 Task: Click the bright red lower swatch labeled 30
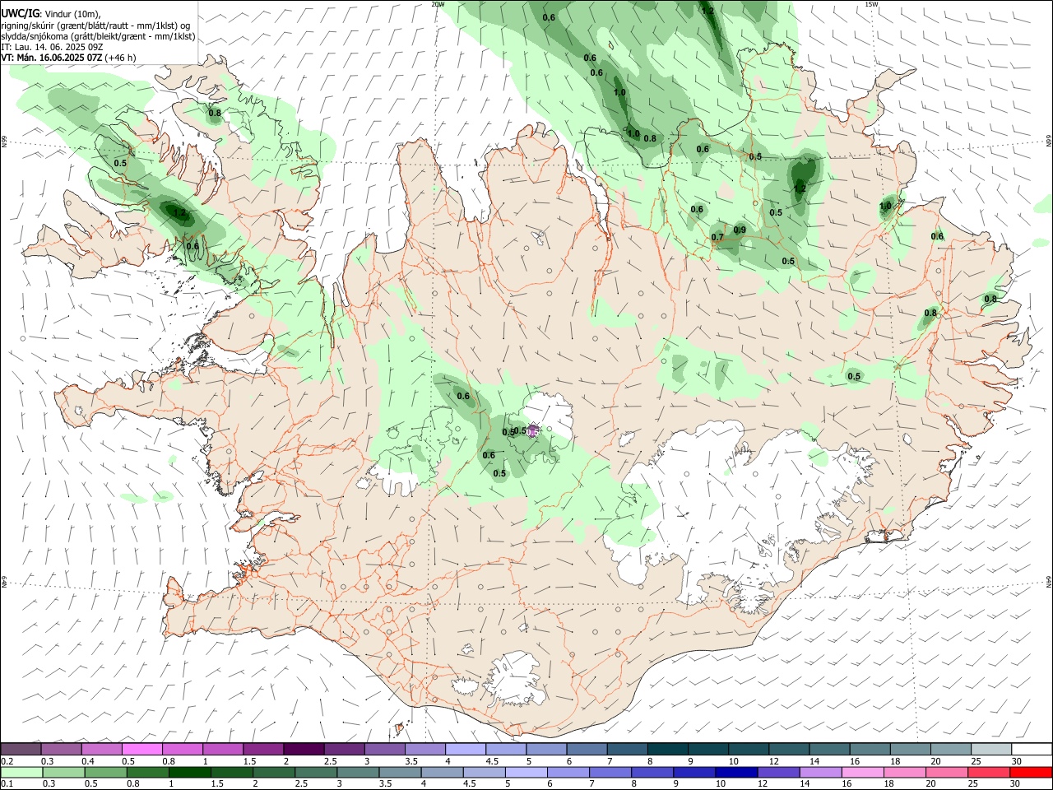point(1030,772)
